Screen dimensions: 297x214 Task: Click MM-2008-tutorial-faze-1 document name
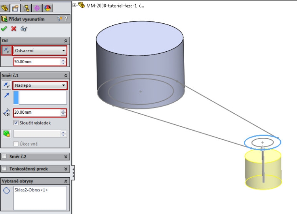tap(112, 6)
